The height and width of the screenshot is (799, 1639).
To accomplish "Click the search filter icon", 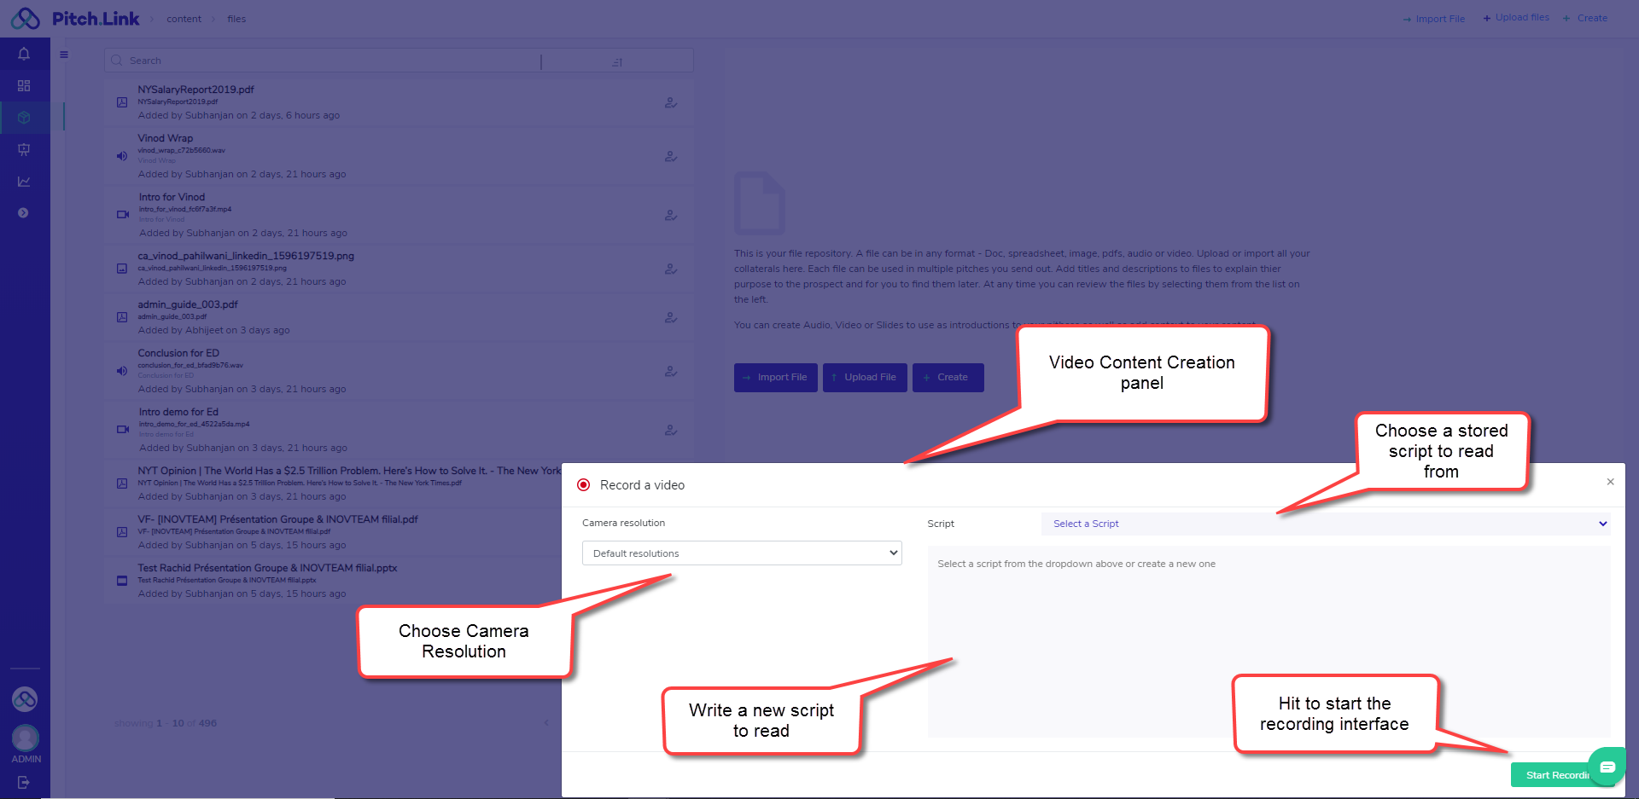I will coord(617,61).
